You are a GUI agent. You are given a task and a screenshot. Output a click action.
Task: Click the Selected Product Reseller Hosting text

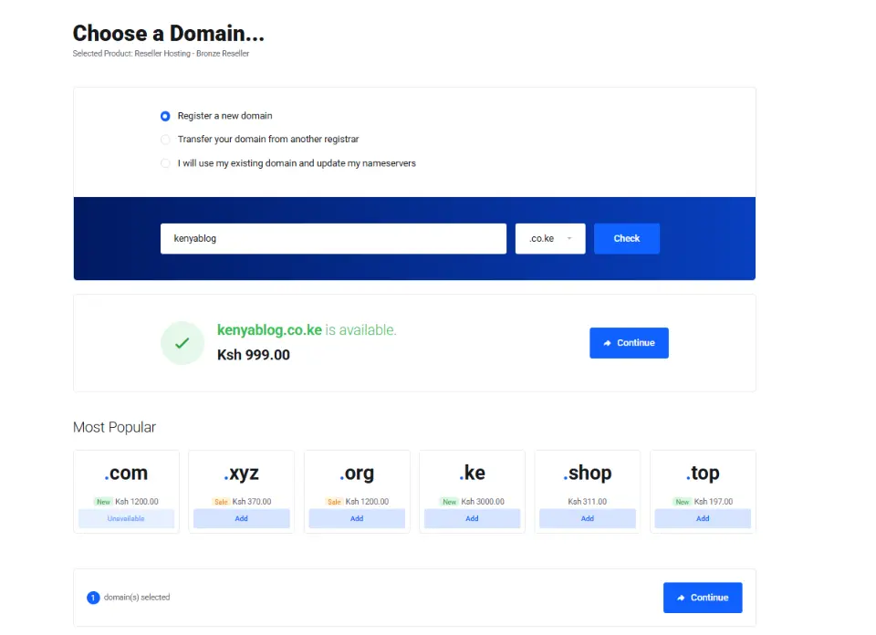click(x=161, y=54)
